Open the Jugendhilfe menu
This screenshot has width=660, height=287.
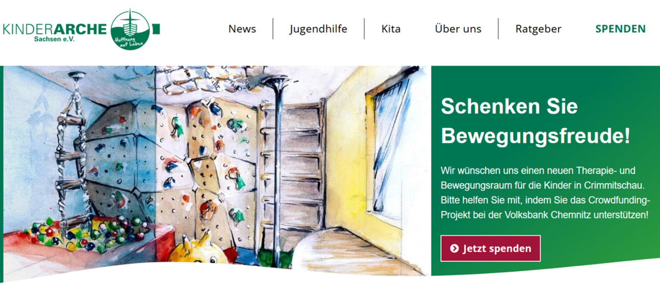coord(318,29)
